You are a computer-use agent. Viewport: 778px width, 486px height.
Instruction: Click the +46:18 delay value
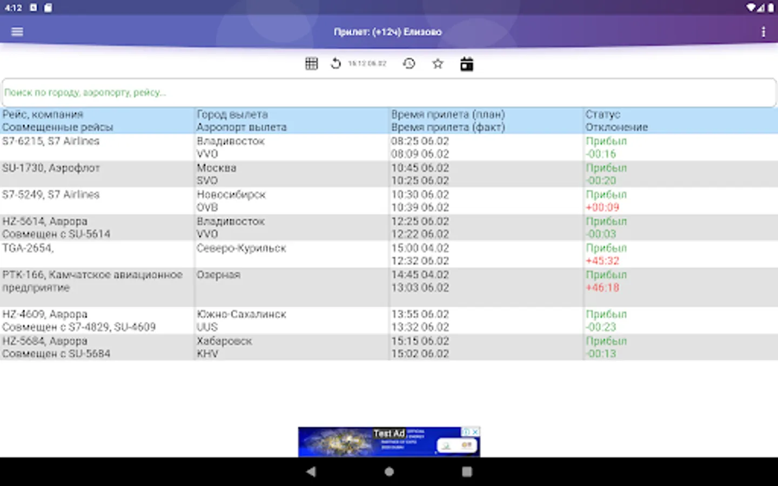602,288
